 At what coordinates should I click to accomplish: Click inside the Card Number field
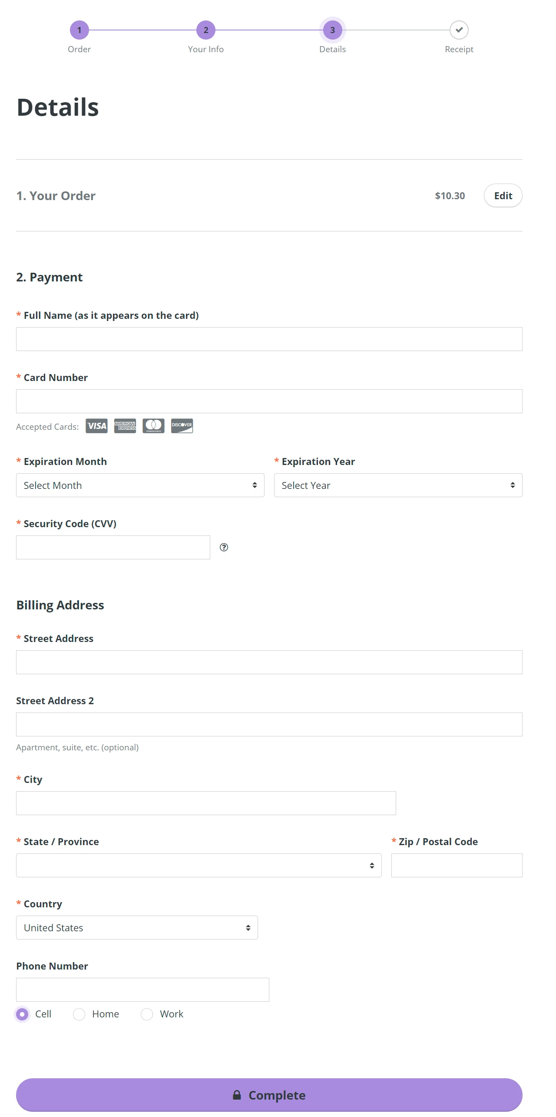[x=269, y=401]
